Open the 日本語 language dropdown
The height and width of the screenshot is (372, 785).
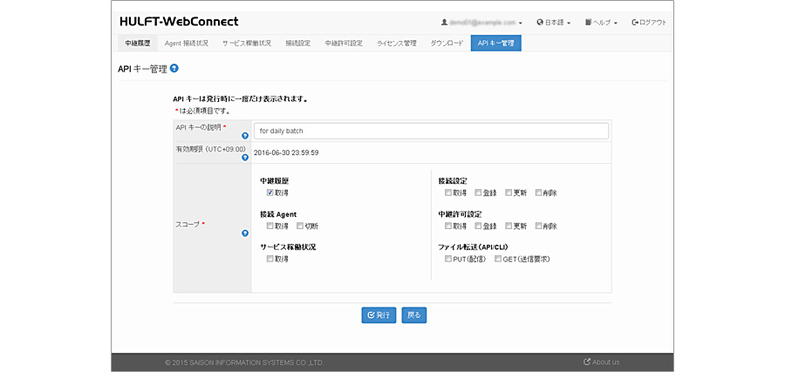[x=553, y=23]
